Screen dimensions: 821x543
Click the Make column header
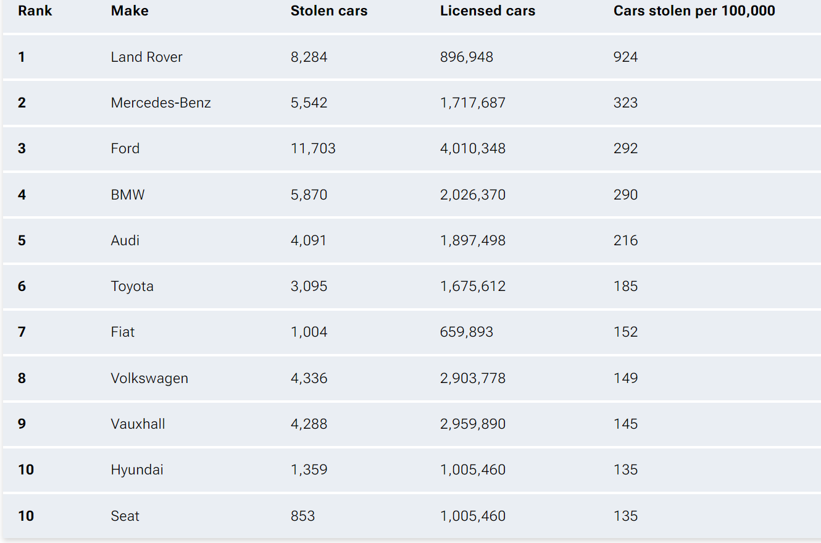pos(130,11)
